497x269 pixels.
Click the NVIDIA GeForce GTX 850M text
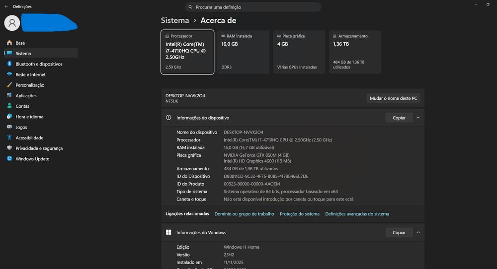[256, 155]
